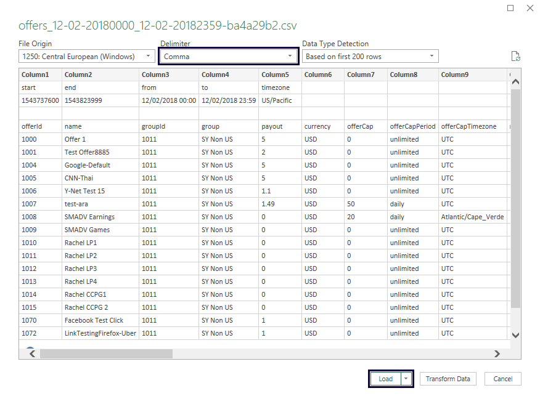Click the right arrow on horizontal scrollbar

click(497, 354)
